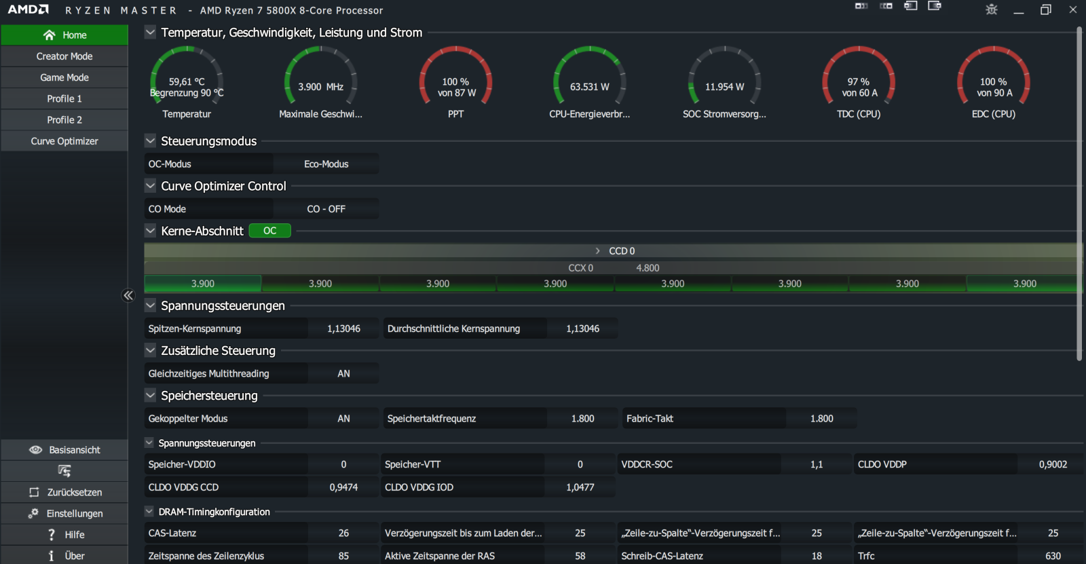Click the Zurücksetzen button

[64, 492]
